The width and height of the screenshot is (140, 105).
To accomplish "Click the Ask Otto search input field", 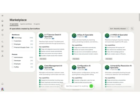I will click(77, 86).
